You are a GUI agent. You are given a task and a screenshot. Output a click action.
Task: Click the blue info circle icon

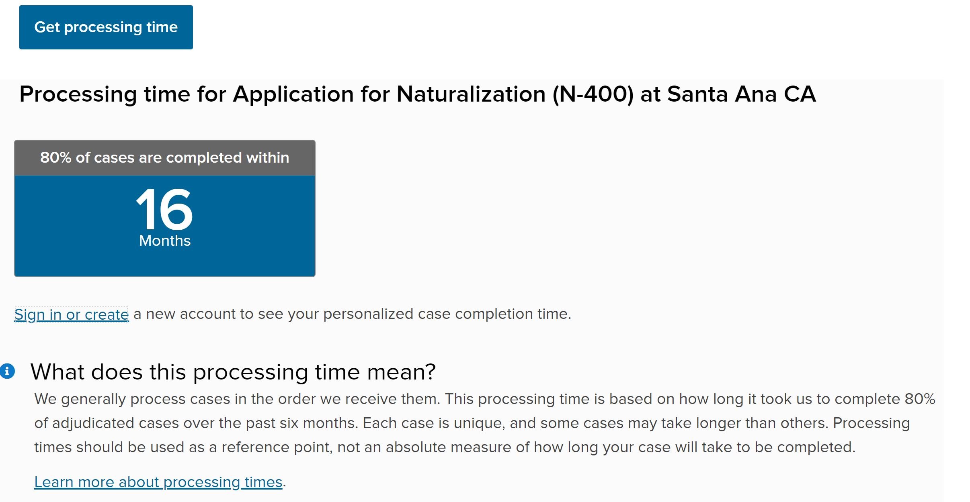[x=7, y=371]
